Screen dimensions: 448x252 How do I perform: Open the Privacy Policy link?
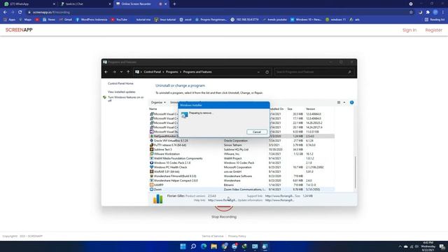point(237,237)
